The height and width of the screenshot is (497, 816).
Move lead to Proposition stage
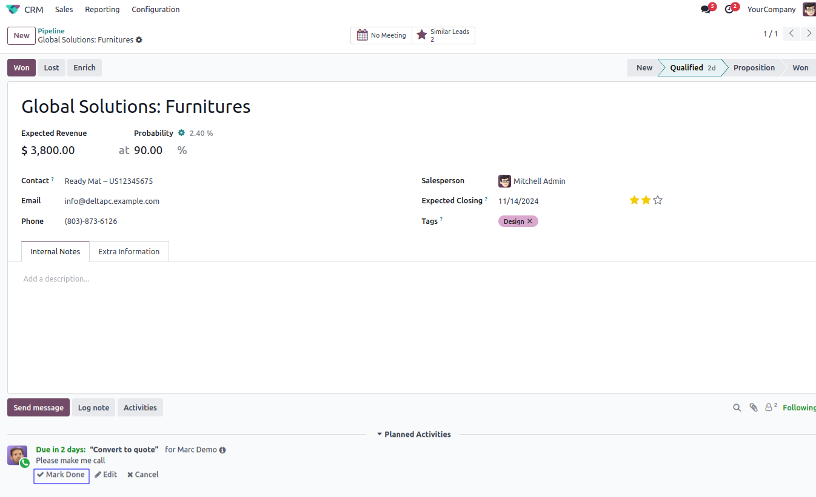(x=754, y=68)
